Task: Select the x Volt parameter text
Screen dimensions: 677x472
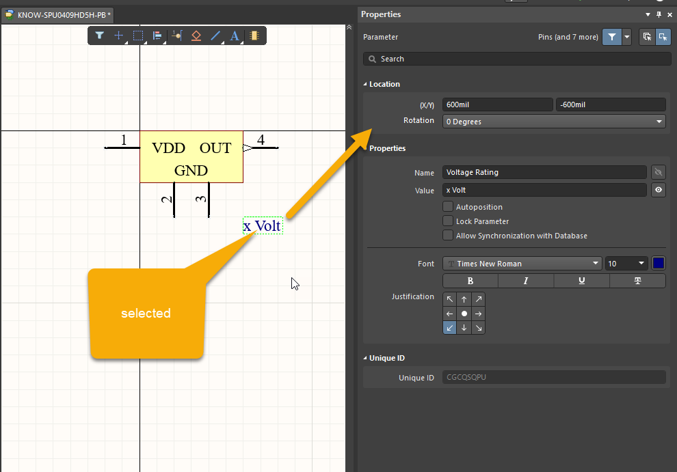Action: point(263,225)
